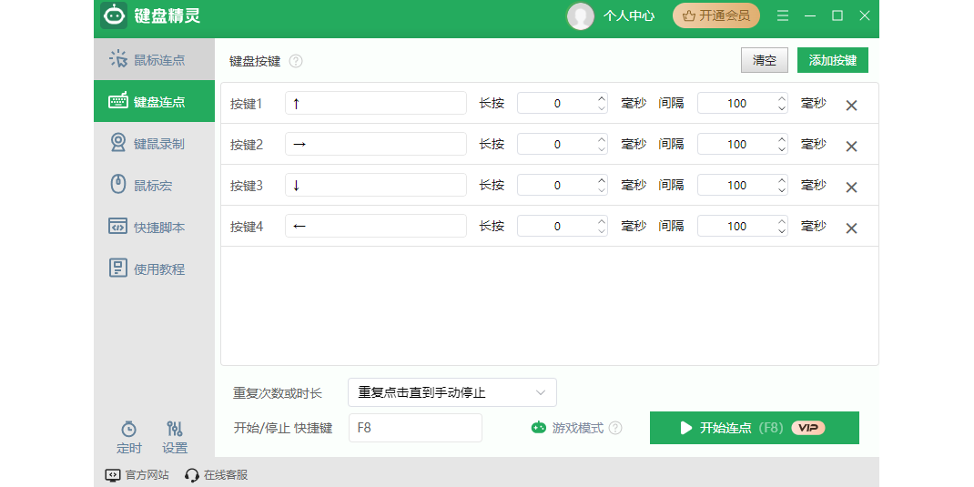Open the 键鼠录制 sidebar tab
Viewport: 974px width, 487px height.
coord(154,144)
